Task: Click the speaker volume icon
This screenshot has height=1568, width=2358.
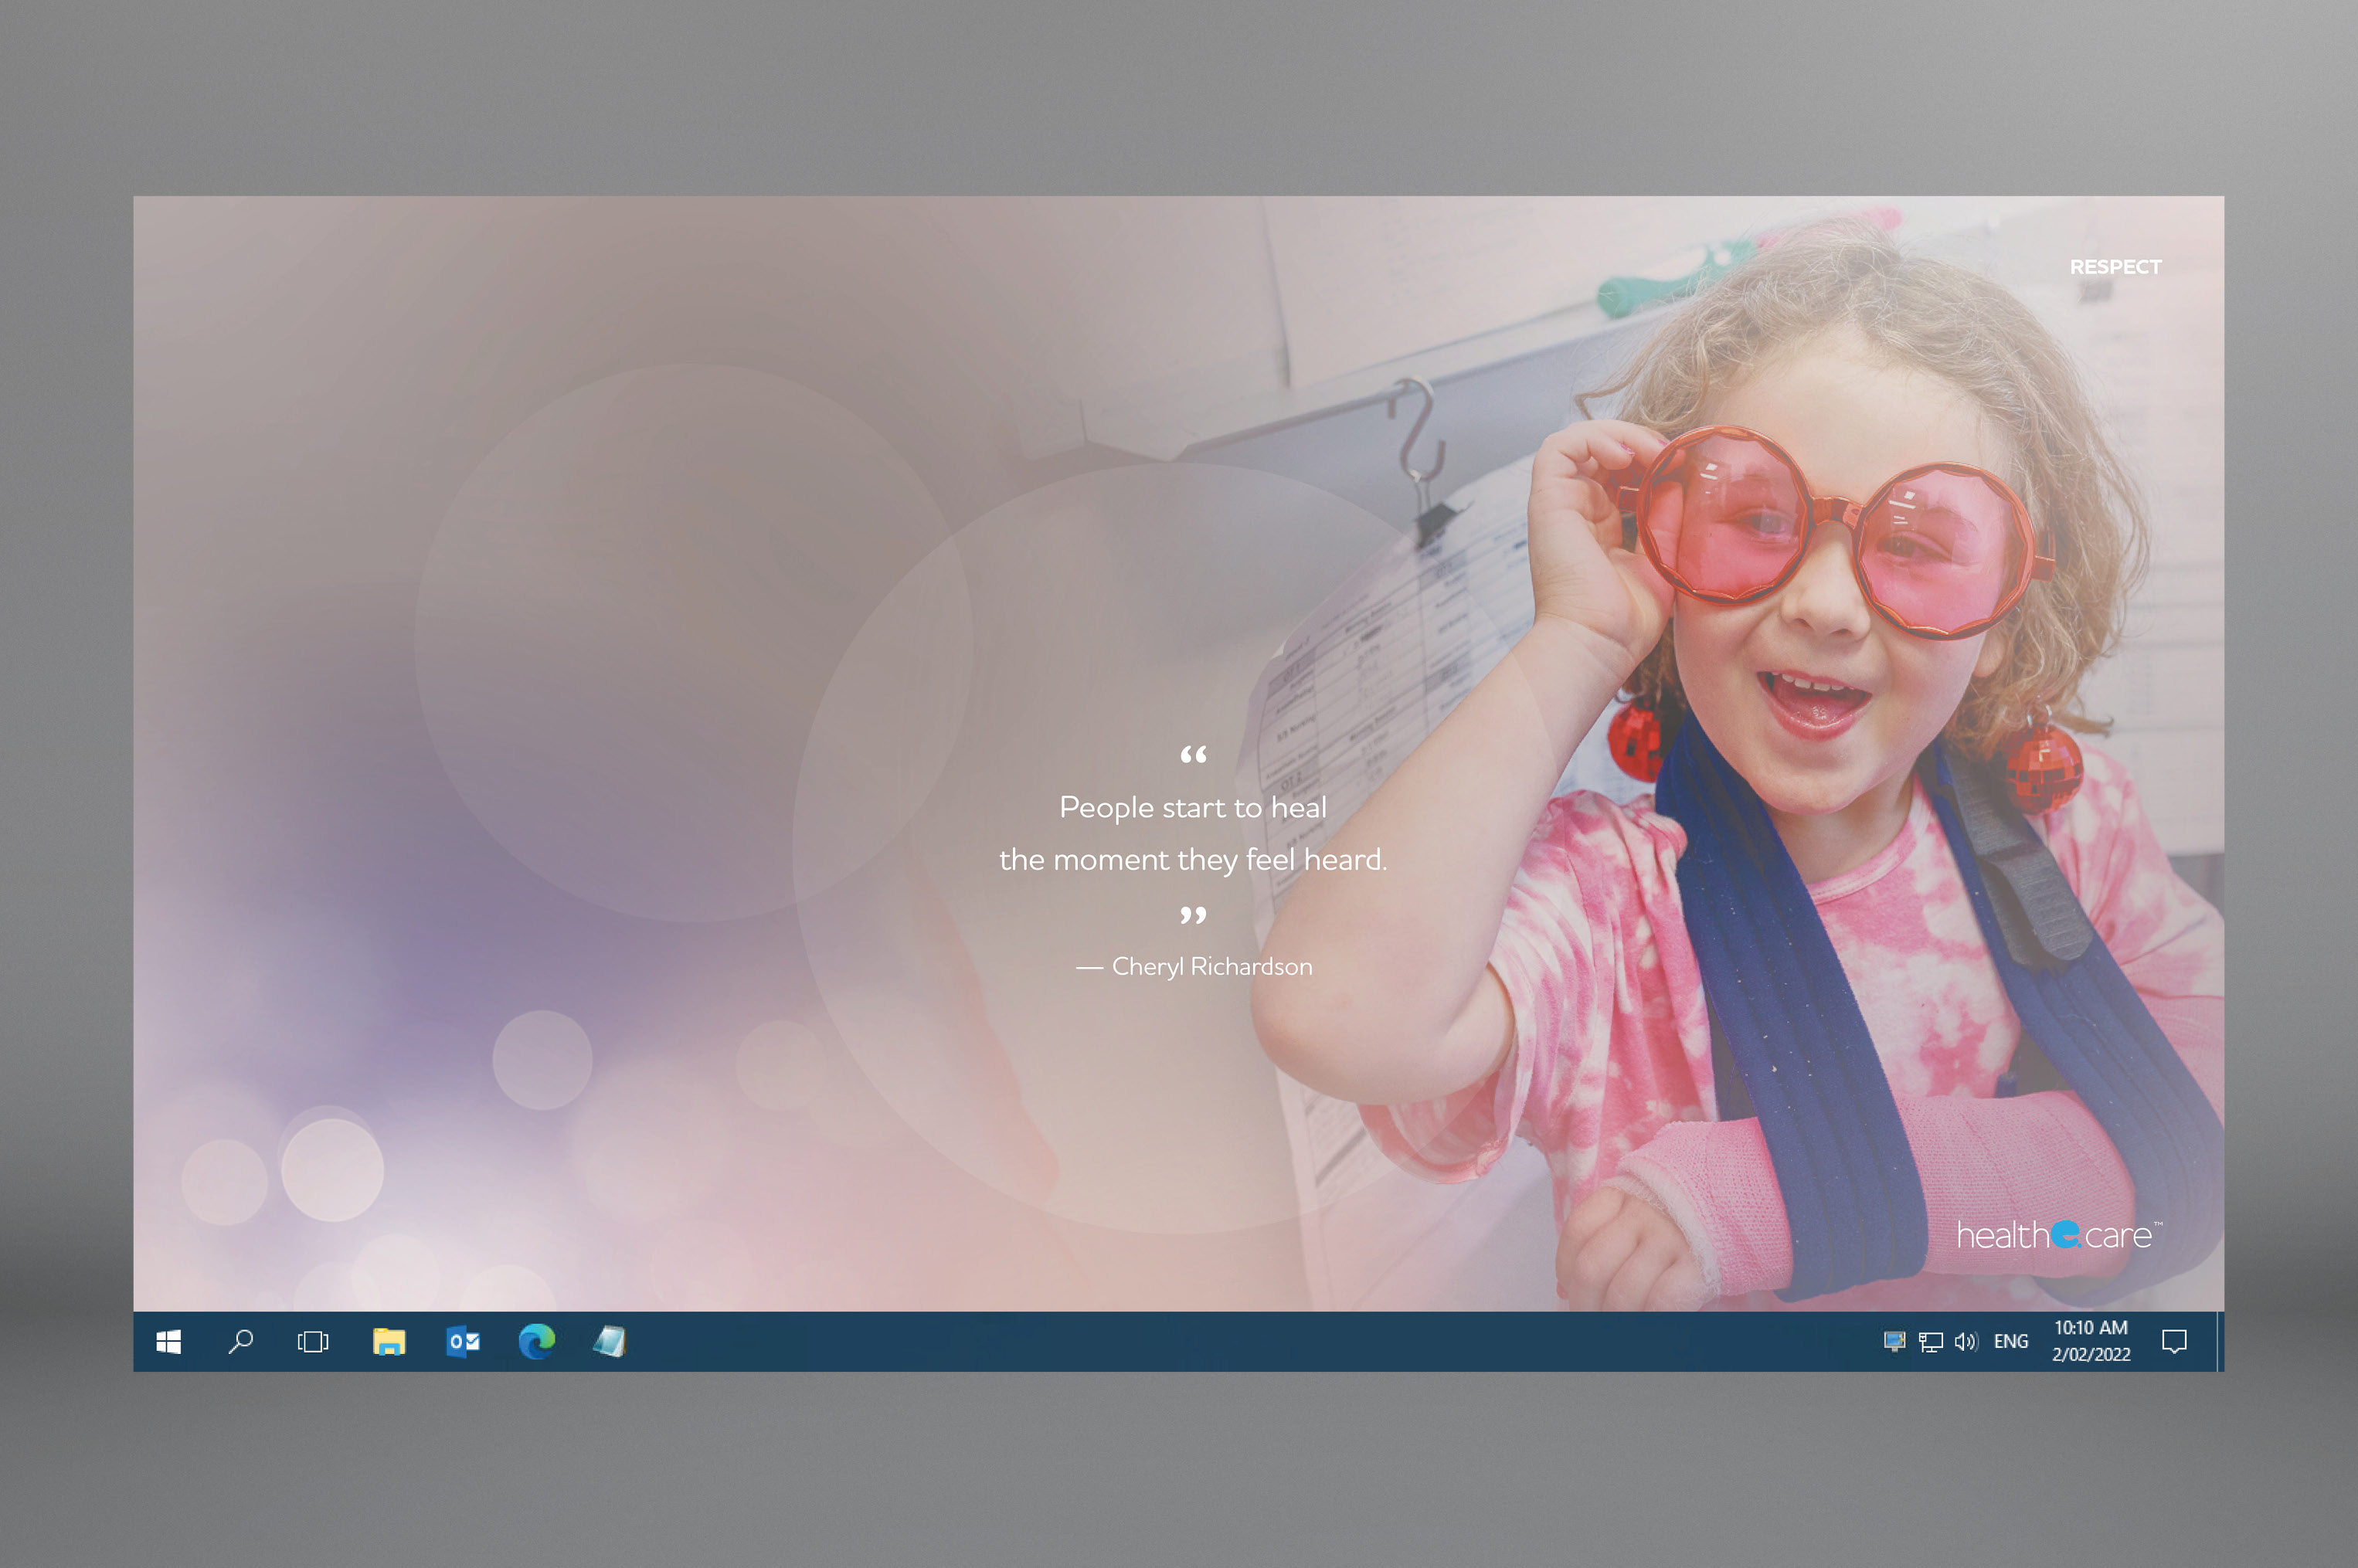Action: tap(1965, 1342)
